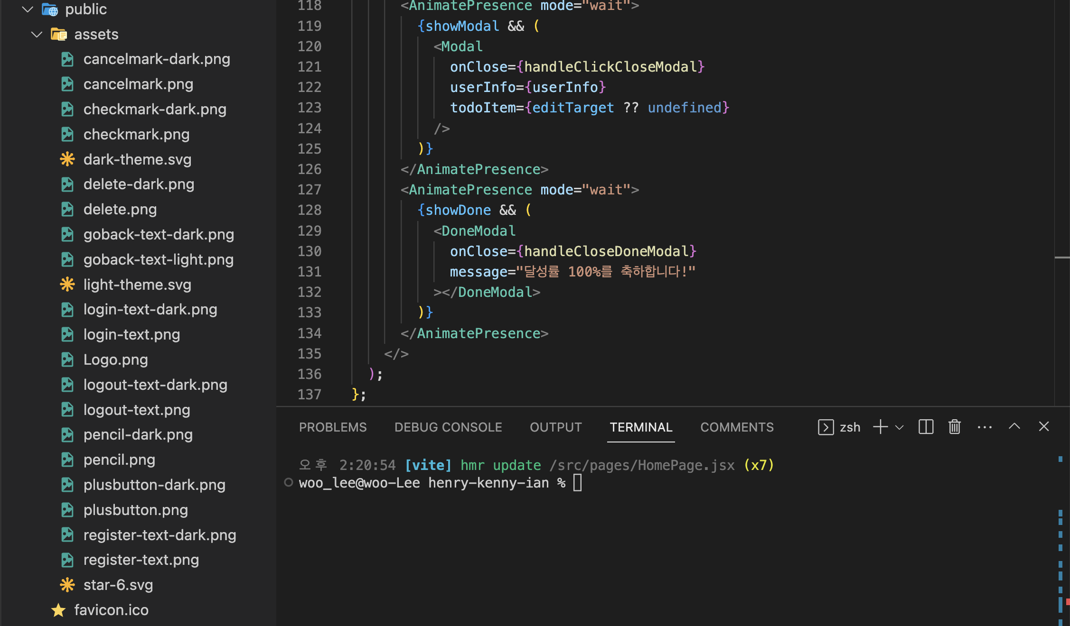
Task: Open terminal panel more actions ellipsis
Action: (985, 427)
